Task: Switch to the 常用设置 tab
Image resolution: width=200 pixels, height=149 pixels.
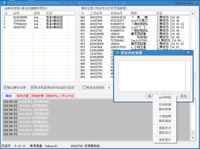Action: [22, 96]
